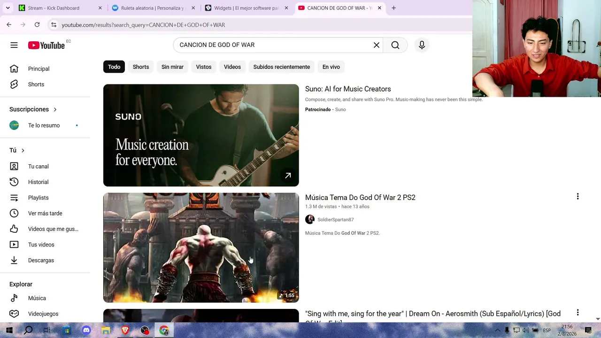The image size is (601, 338).
Task: Select the Todo filter chip
Action: click(114, 67)
